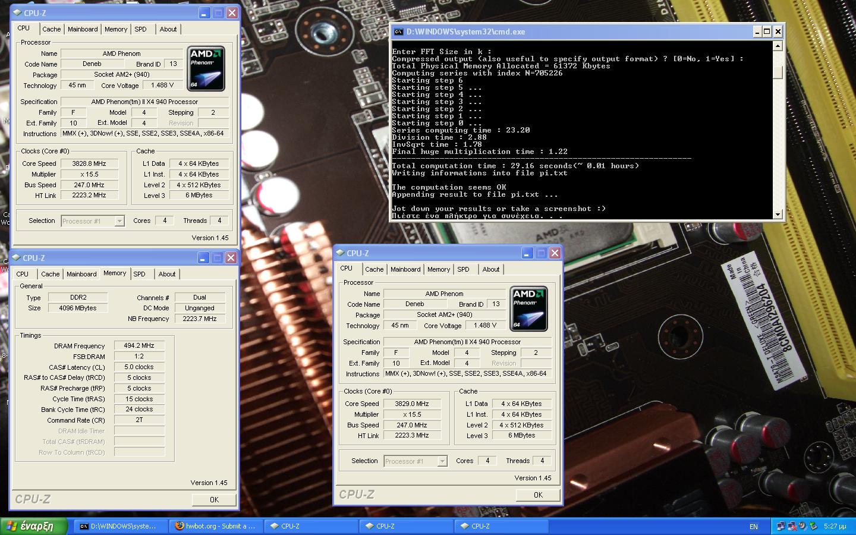Activate the second CPU-Z taskbar button

[407, 526]
